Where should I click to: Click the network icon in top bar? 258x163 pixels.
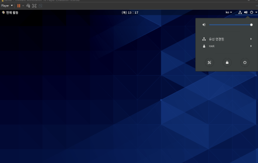[240, 12]
